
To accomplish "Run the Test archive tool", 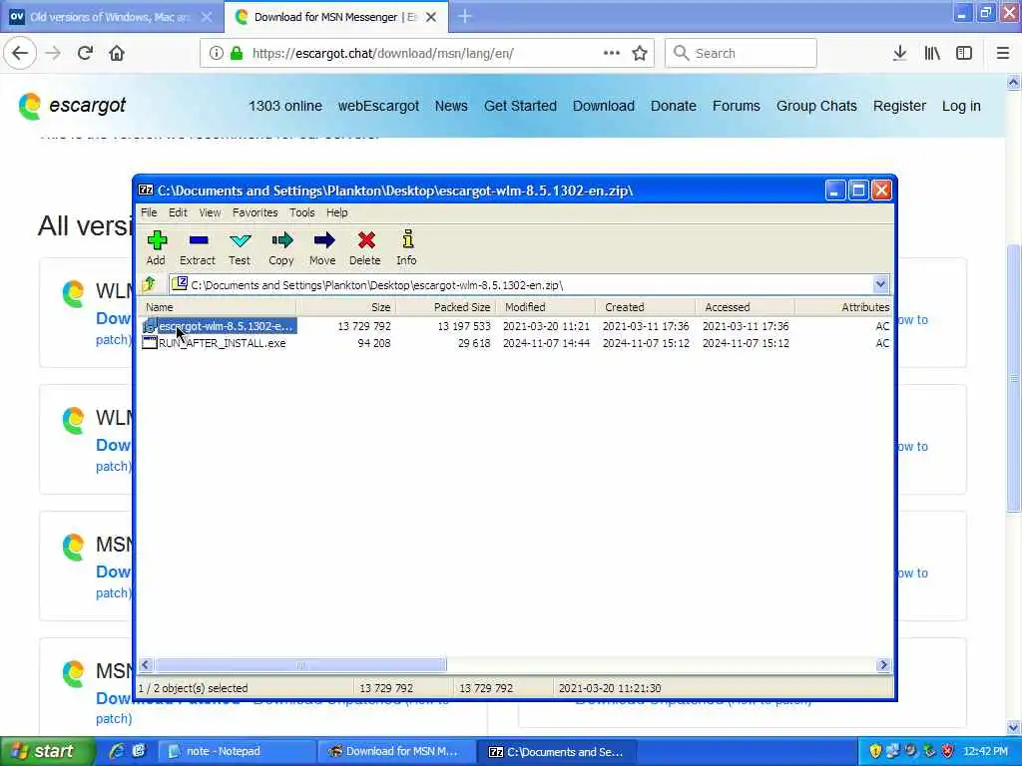I will 240,248.
